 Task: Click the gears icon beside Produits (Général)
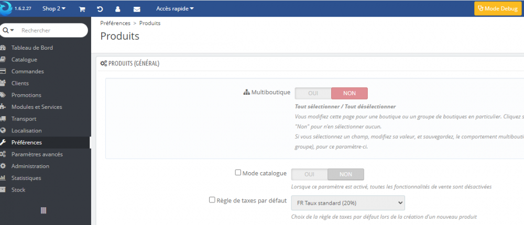(x=104, y=63)
